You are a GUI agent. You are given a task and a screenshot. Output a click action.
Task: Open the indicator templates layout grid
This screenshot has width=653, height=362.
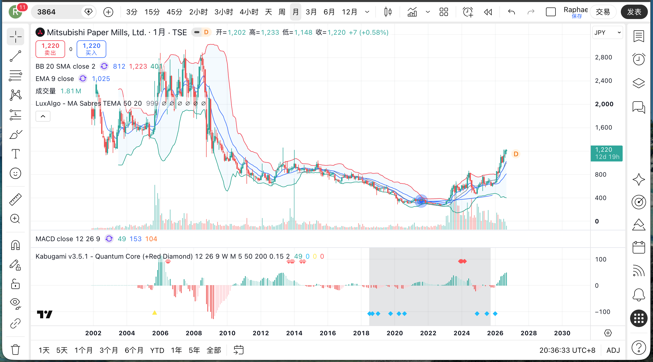(444, 12)
